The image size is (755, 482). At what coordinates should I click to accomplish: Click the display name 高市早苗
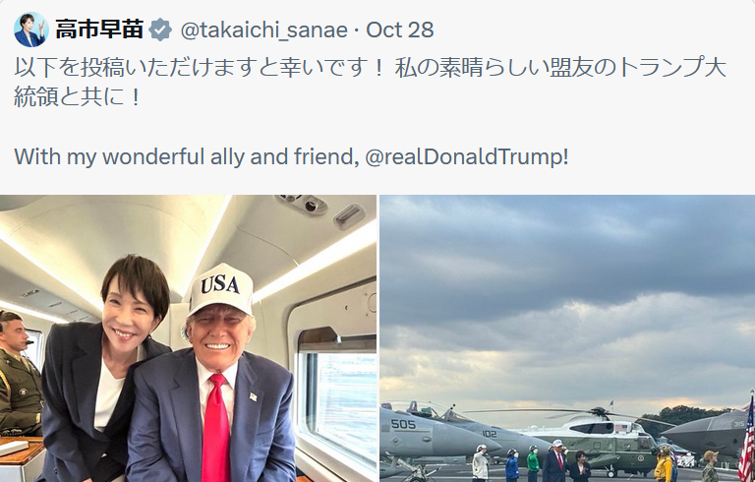click(99, 30)
